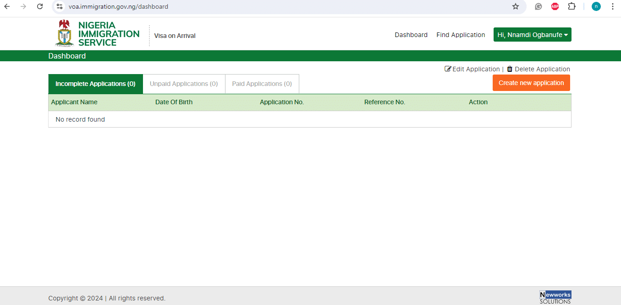Click the Newworks Solutions footer logo
Screen dimensions: 621x305
tap(555, 297)
